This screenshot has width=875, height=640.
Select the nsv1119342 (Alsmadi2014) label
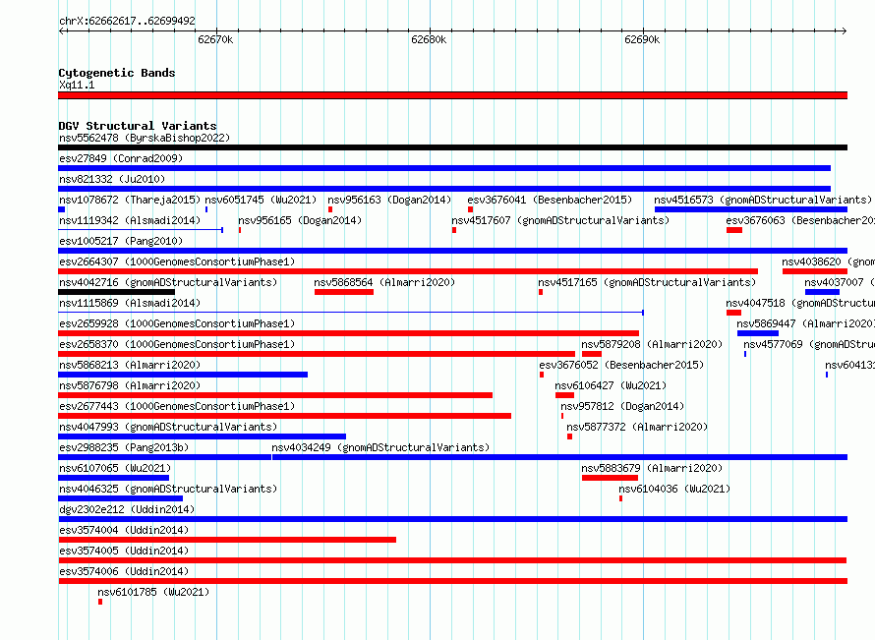click(130, 220)
